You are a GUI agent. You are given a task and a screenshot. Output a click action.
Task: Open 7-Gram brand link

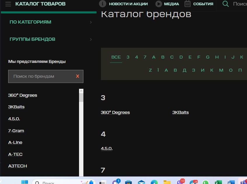(16, 131)
